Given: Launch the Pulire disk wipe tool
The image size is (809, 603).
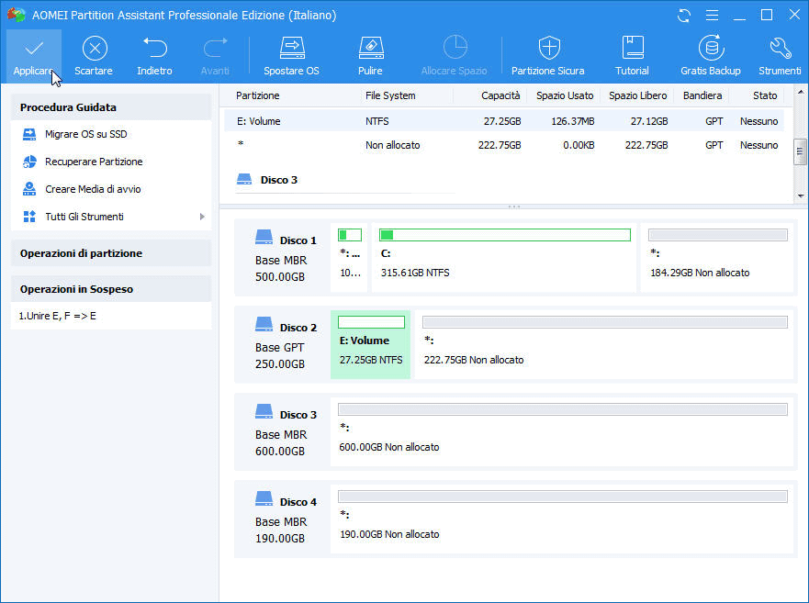Looking at the screenshot, I should click(x=370, y=50).
